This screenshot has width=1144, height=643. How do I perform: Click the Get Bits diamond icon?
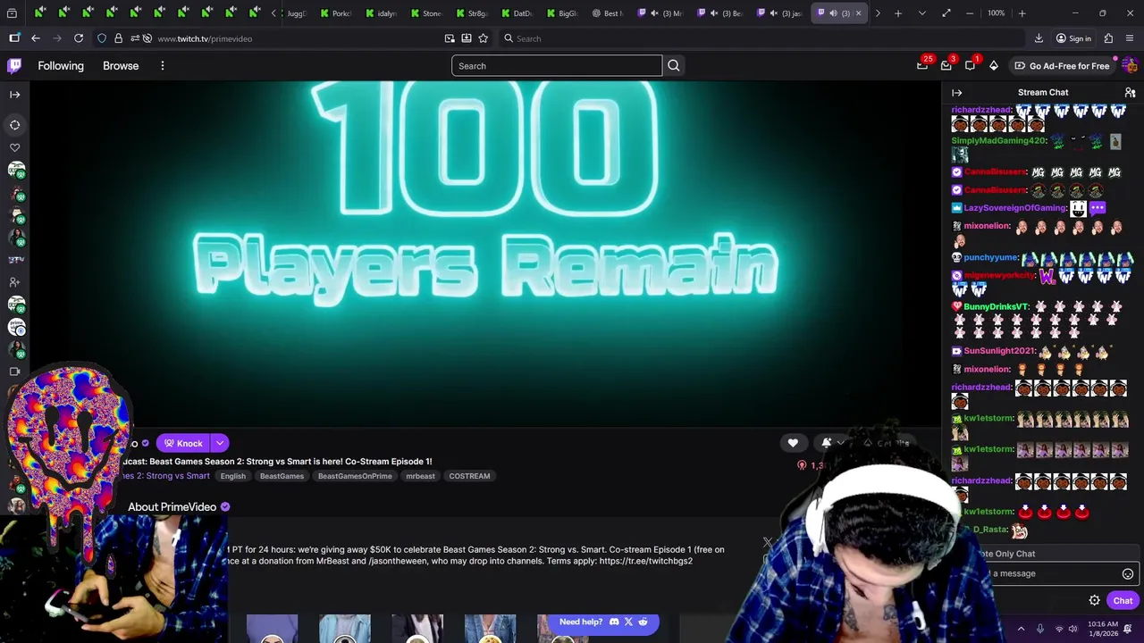click(x=993, y=65)
